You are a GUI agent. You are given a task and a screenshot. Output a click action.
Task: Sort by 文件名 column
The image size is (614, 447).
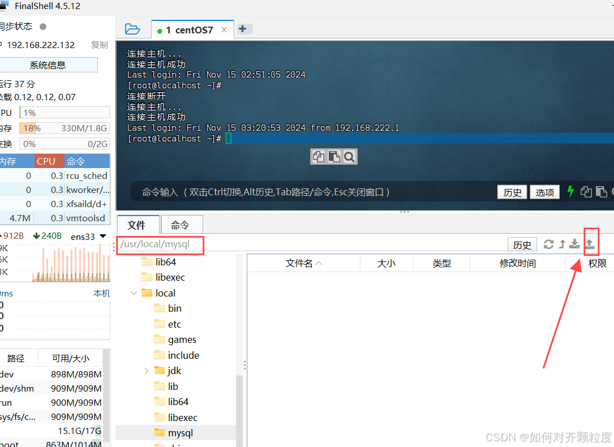pyautogui.click(x=304, y=263)
